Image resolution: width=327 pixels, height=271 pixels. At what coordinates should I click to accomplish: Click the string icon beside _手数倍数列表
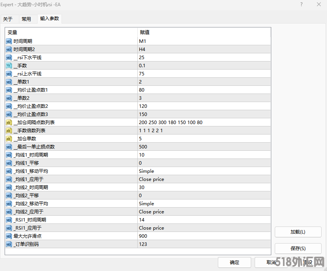pyautogui.click(x=9, y=131)
